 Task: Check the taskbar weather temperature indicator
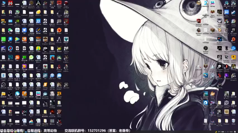tap(218, 132)
